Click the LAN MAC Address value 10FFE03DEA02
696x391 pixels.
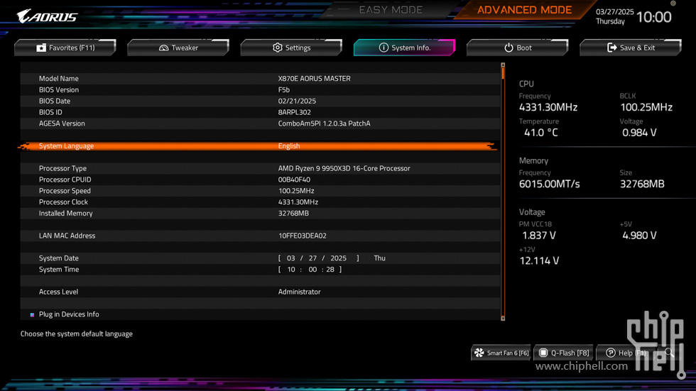coord(303,236)
